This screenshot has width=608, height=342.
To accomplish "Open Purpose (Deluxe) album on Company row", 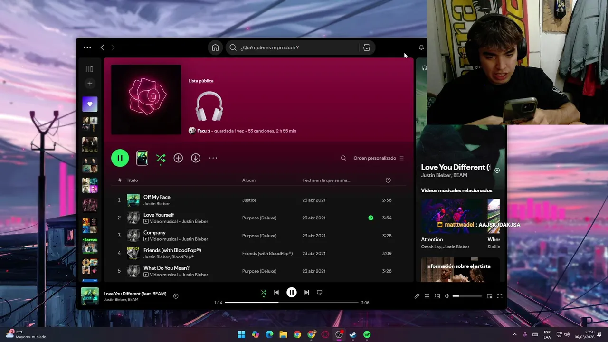I will coord(259,236).
